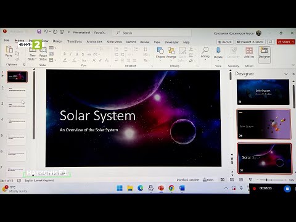Open the View tab
The height and width of the screenshot is (222, 296).
[157, 42]
